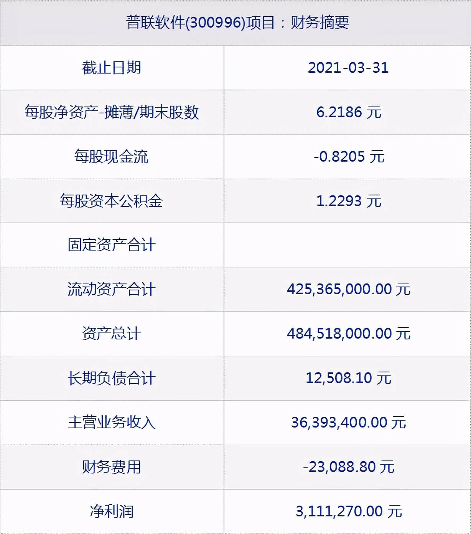
Task: Select the 425,365,000.00 元 value
Action: point(348,289)
